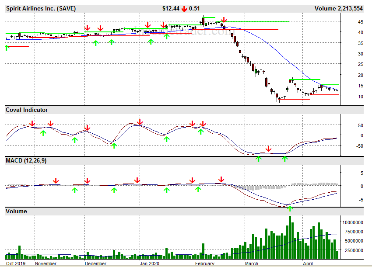This screenshot has width=372, height=267.
Task: Click the Jan 2020 date axis label
Action: [x=150, y=264]
